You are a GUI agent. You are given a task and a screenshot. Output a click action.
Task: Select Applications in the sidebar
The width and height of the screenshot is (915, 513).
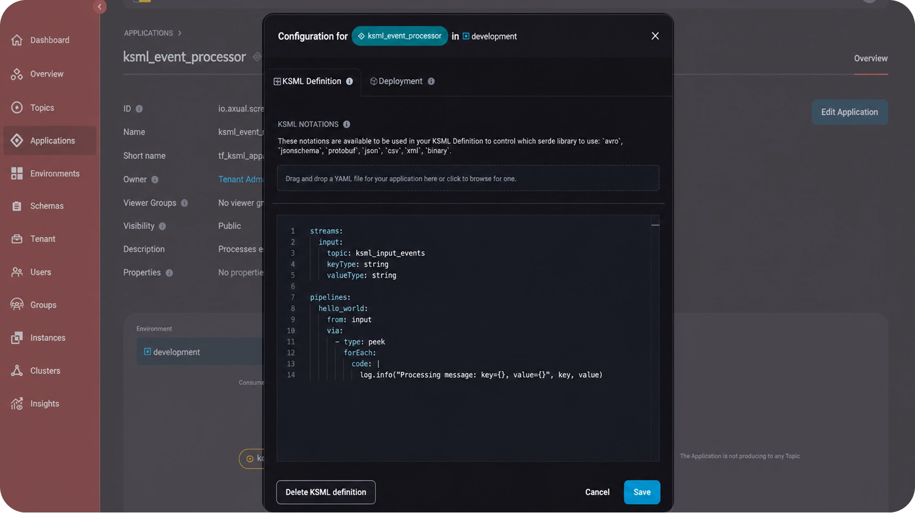click(49, 140)
